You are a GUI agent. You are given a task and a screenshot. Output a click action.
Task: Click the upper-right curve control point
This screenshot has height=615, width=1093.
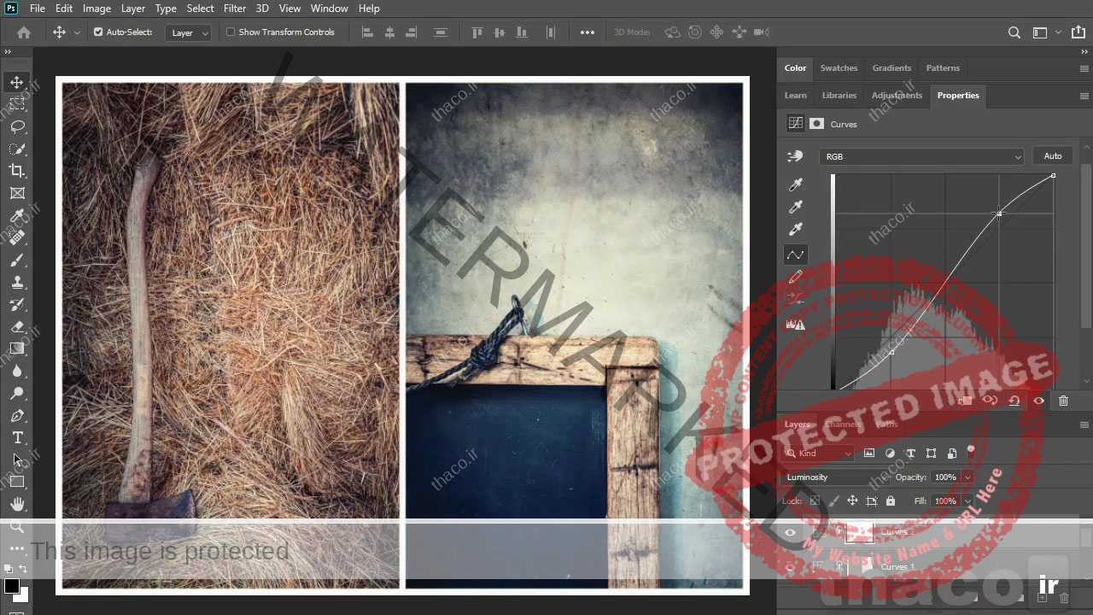[x=999, y=213]
